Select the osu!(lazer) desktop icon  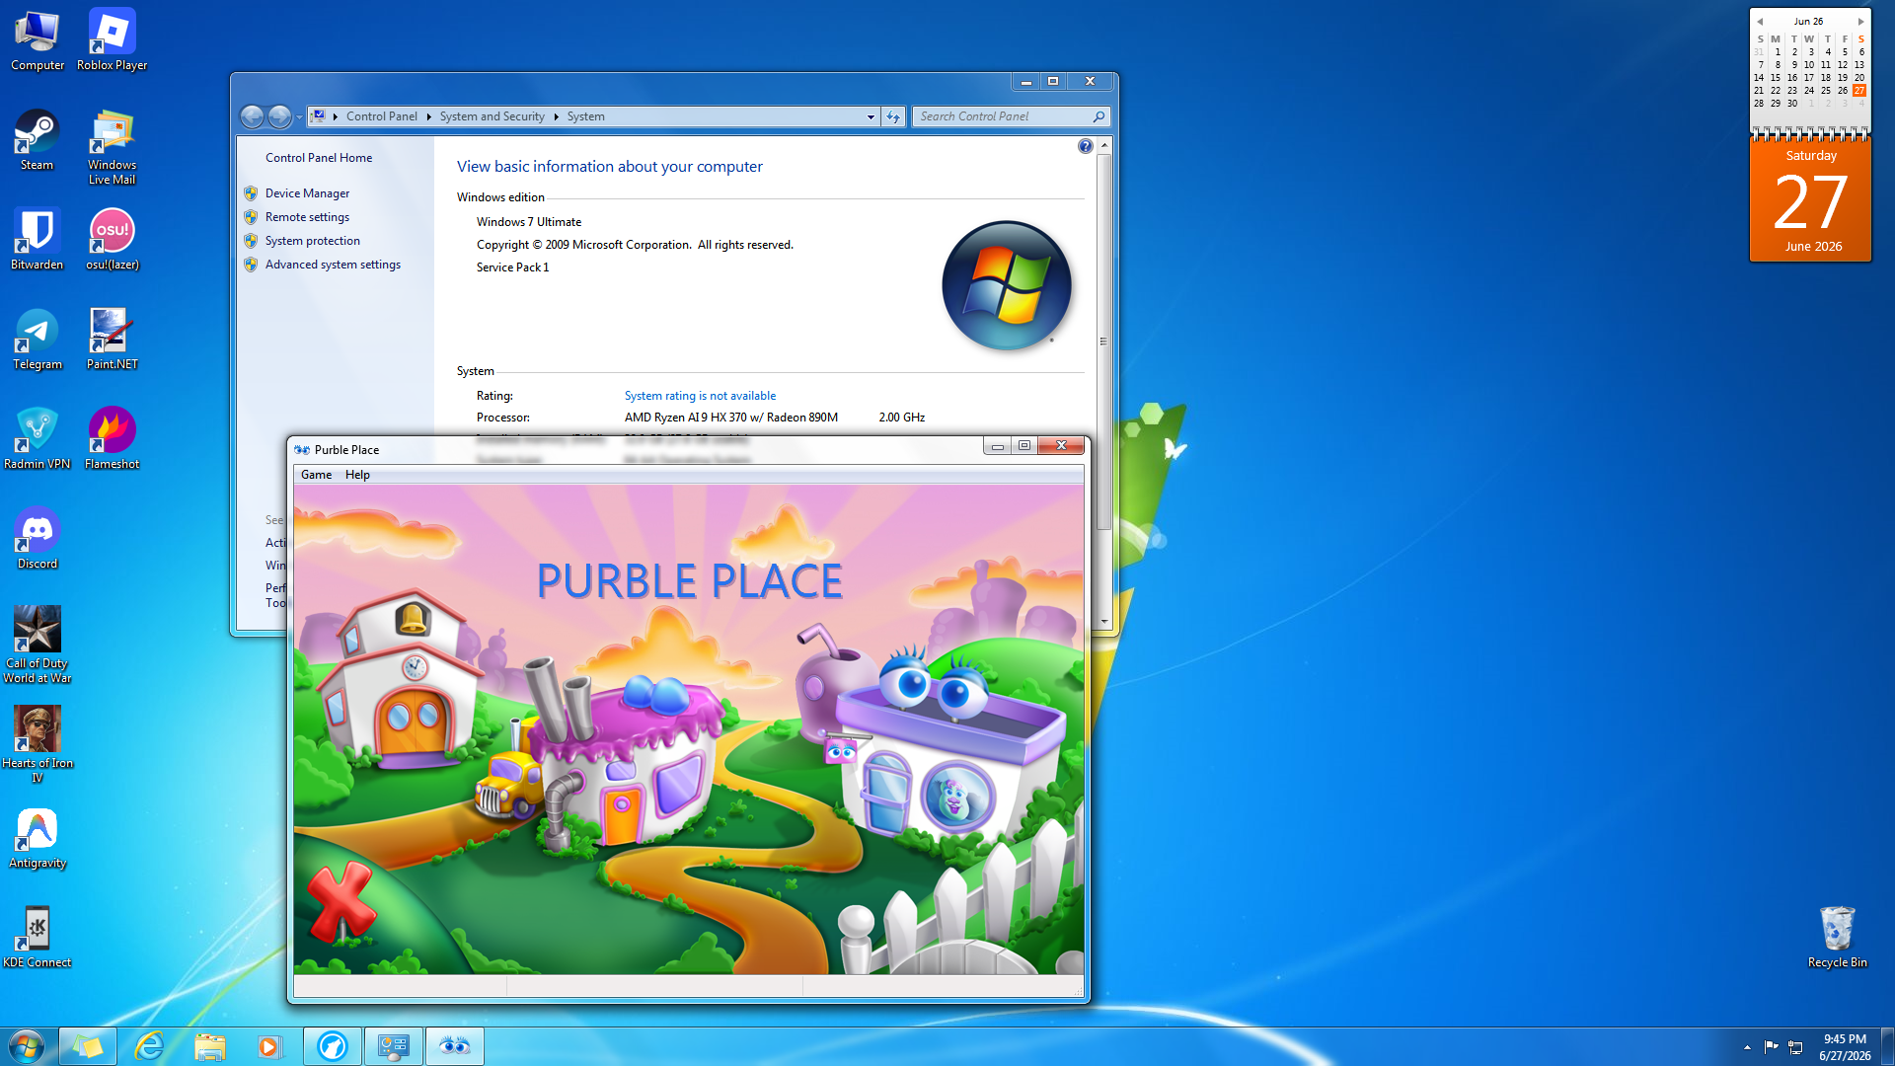(112, 240)
